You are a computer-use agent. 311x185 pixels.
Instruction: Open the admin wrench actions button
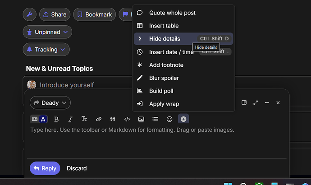coord(29,14)
